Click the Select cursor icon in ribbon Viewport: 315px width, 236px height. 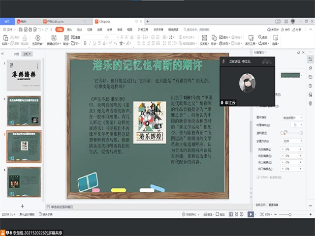tap(276, 38)
